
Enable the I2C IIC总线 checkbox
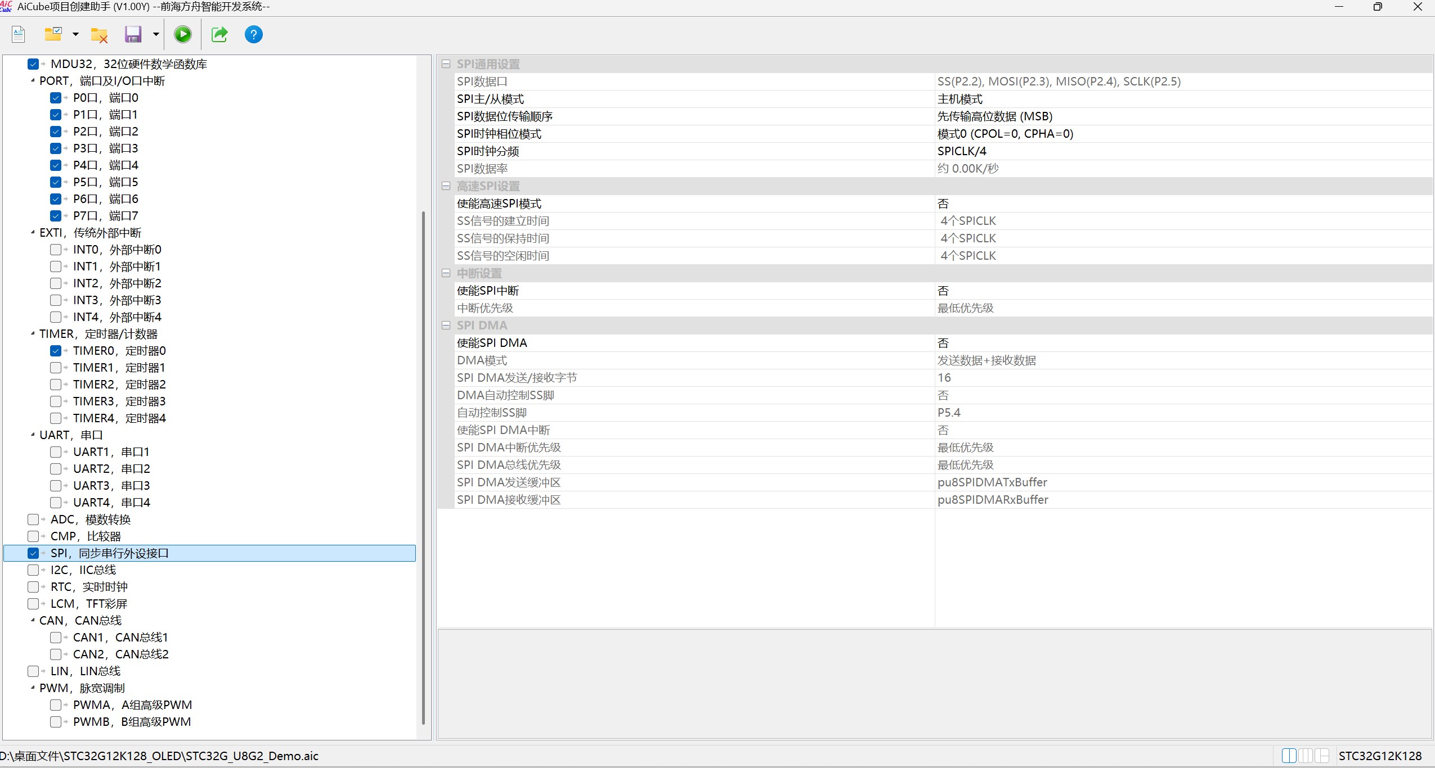pyautogui.click(x=33, y=570)
